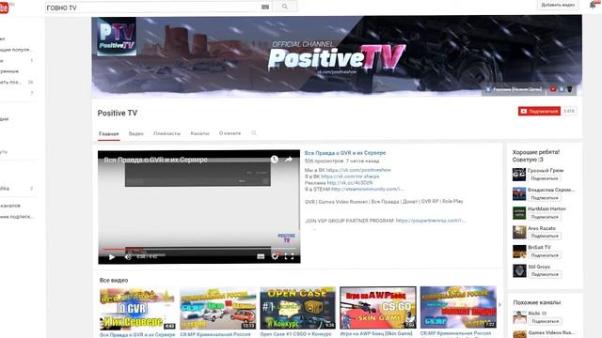Open Richi channel avatar in similar channels
Image resolution: width=602 pixels, height=338 pixels.
point(519,317)
